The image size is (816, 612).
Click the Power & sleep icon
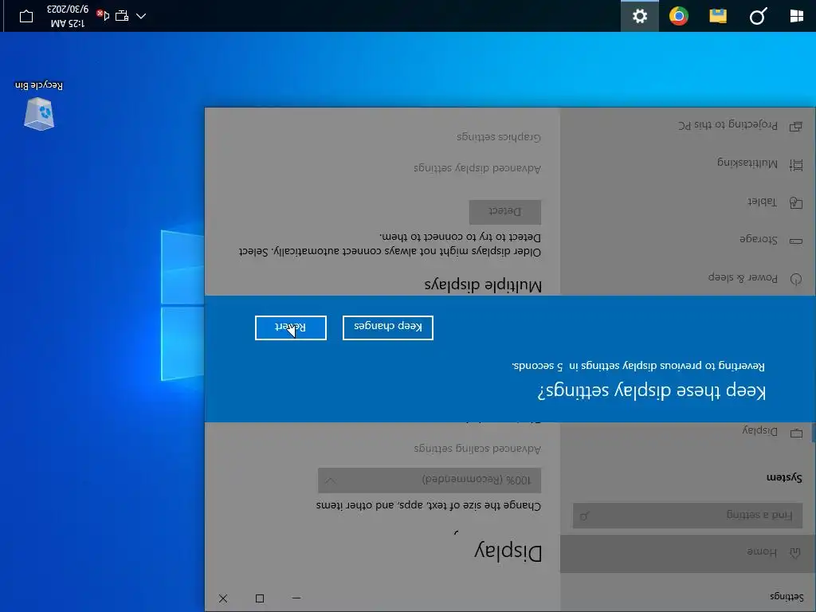click(796, 280)
